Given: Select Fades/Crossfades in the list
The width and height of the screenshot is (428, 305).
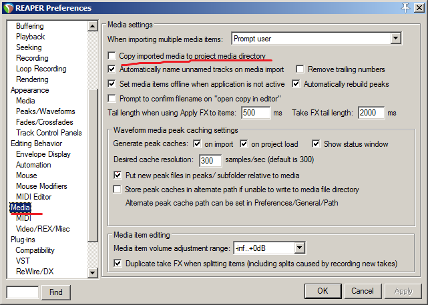Looking at the screenshot, I should tap(45, 122).
